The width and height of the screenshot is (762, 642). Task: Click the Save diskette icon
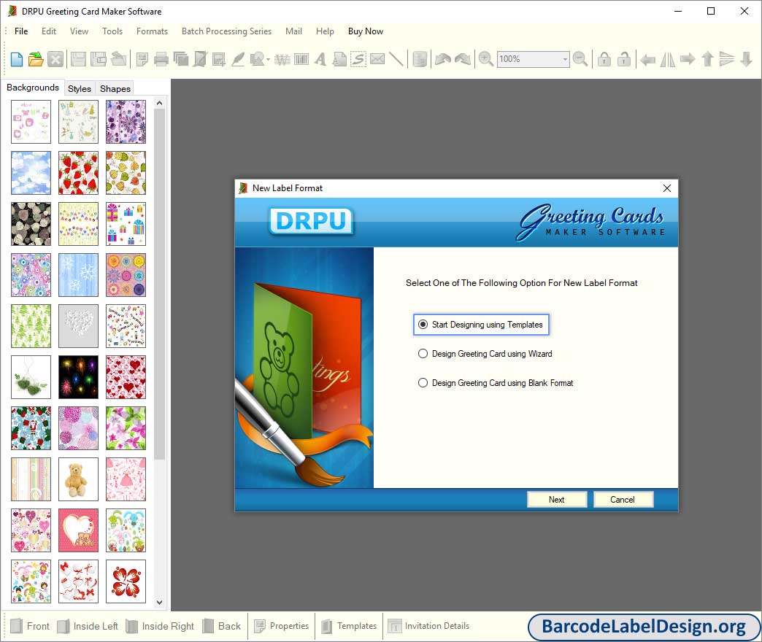pos(78,59)
